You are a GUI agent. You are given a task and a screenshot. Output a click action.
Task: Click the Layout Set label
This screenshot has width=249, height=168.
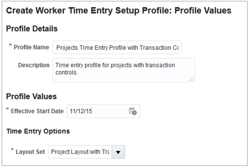click(30, 152)
